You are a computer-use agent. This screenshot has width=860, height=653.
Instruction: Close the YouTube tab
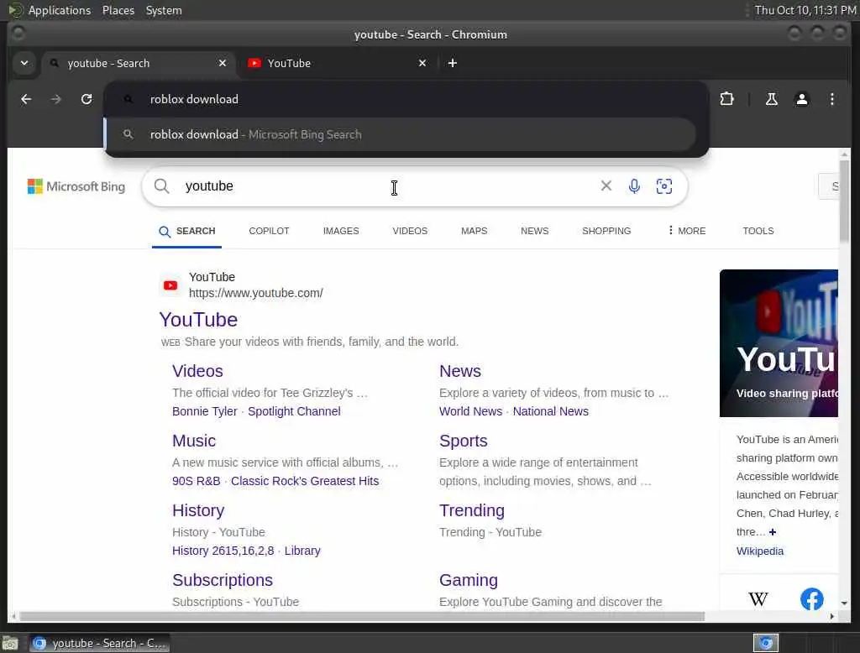422,63
